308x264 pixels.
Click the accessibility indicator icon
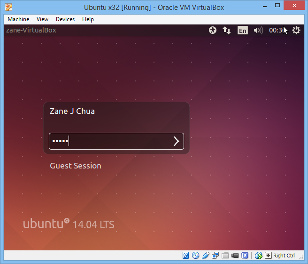click(x=213, y=30)
